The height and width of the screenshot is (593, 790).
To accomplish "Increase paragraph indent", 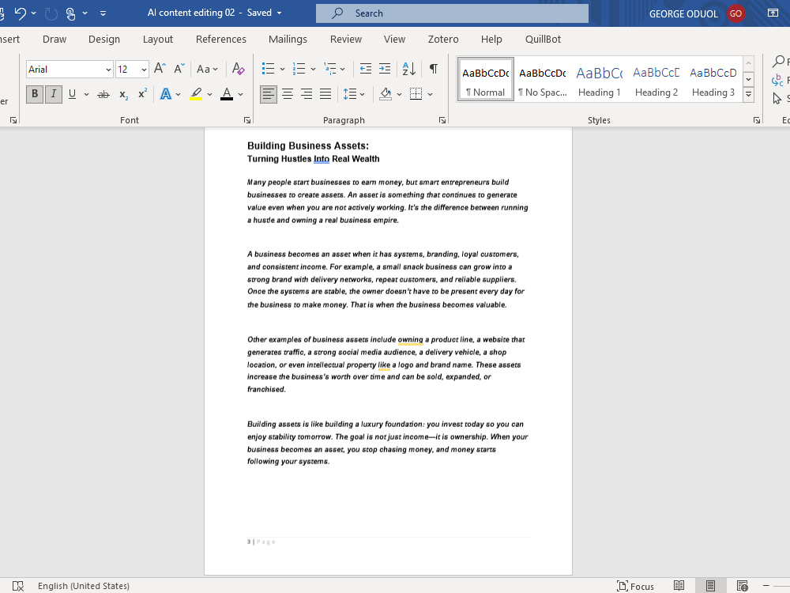I will (385, 69).
